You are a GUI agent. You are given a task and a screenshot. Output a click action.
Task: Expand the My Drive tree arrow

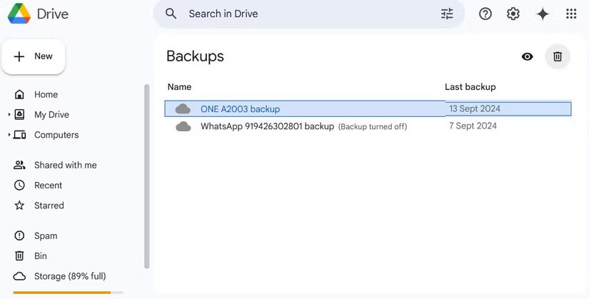[9, 115]
